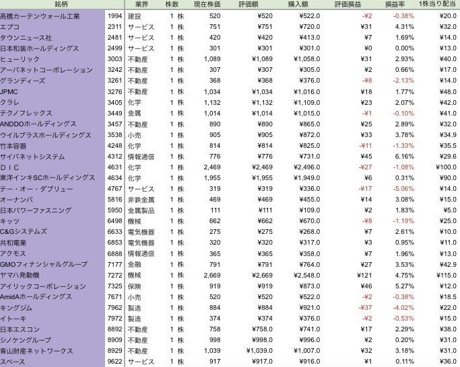
Task: Select the -5.06% return cell
Action: pyautogui.click(x=403, y=189)
